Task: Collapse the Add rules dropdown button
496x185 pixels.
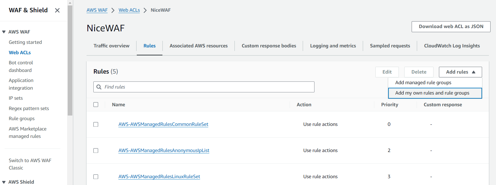Action: click(x=460, y=72)
